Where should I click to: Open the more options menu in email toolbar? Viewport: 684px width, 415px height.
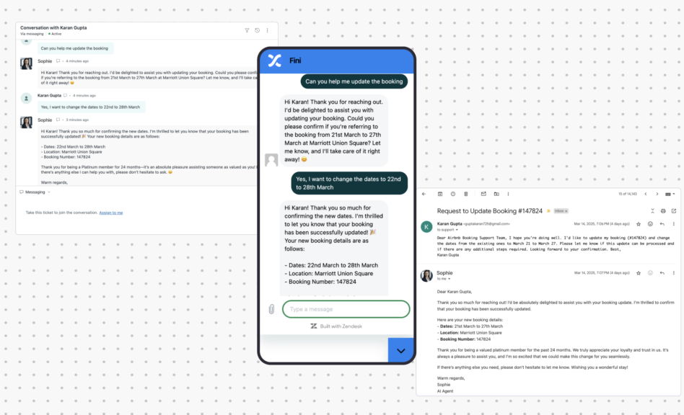click(x=509, y=194)
